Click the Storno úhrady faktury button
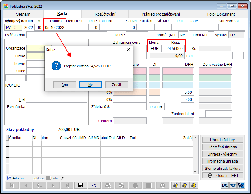 (x=222, y=169)
